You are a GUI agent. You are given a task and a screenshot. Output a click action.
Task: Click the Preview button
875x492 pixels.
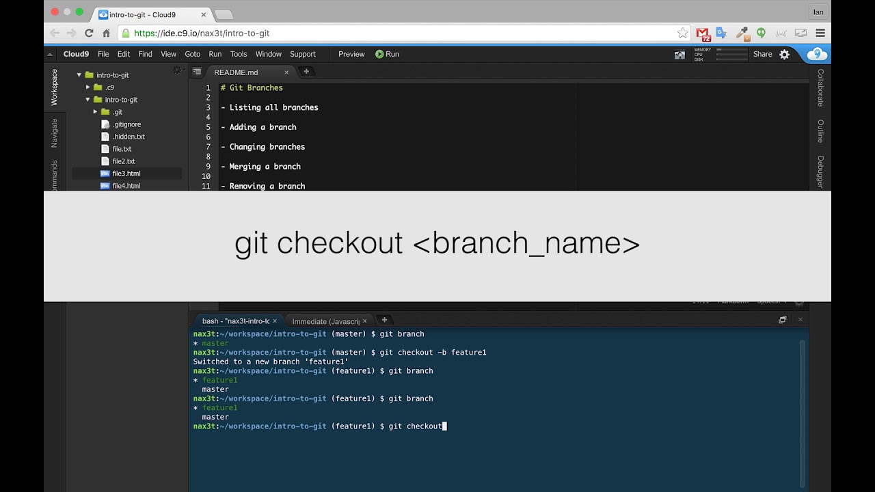tap(351, 54)
